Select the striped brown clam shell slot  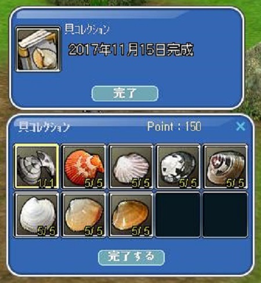coord(226,167)
